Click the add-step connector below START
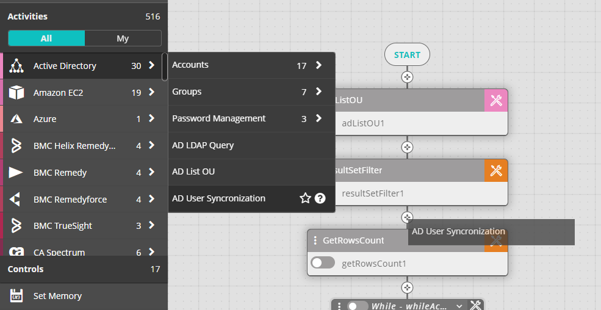 pos(407,77)
